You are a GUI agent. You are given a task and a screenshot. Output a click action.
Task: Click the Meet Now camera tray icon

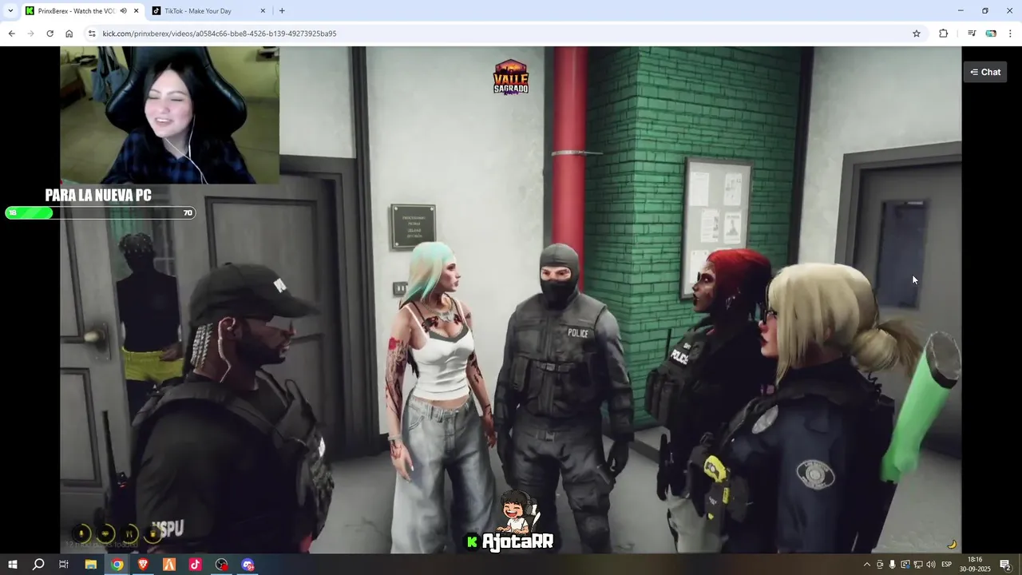(880, 565)
